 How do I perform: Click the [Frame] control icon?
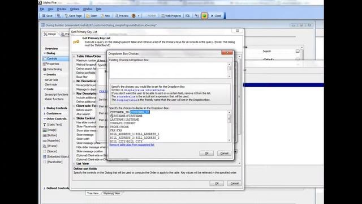[45, 146]
